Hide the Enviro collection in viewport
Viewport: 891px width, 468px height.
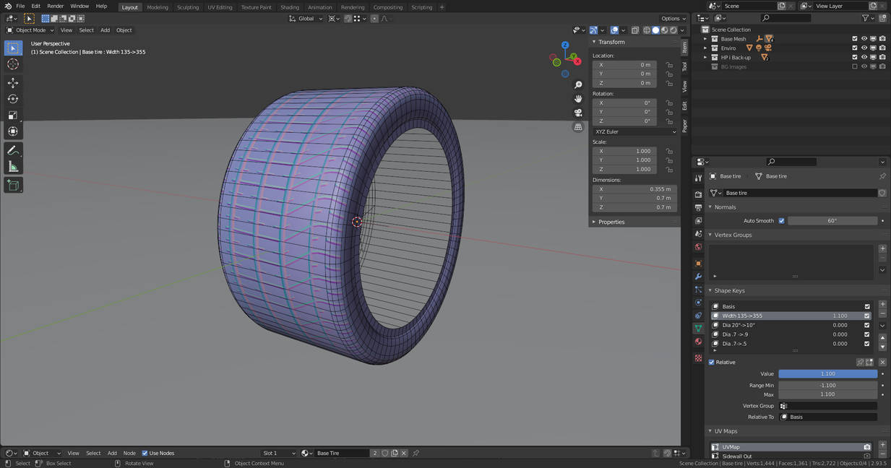point(864,48)
